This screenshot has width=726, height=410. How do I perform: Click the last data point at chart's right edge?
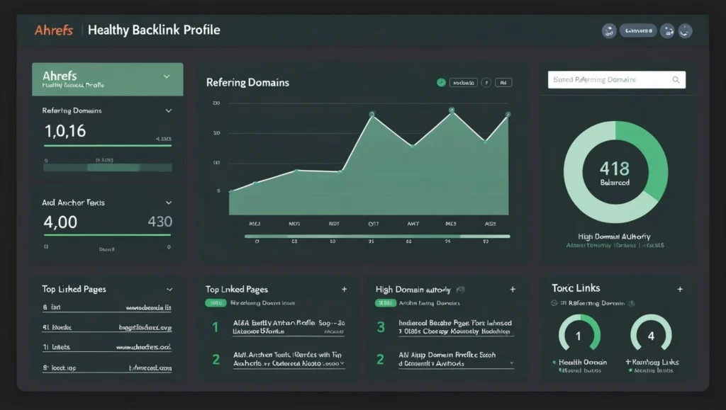tap(508, 114)
